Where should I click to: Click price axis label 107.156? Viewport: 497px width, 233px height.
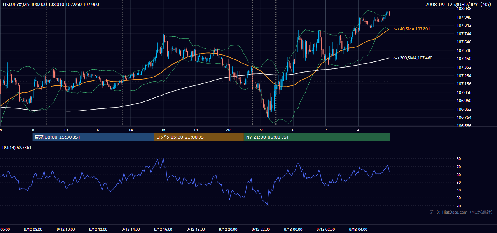(x=464, y=84)
